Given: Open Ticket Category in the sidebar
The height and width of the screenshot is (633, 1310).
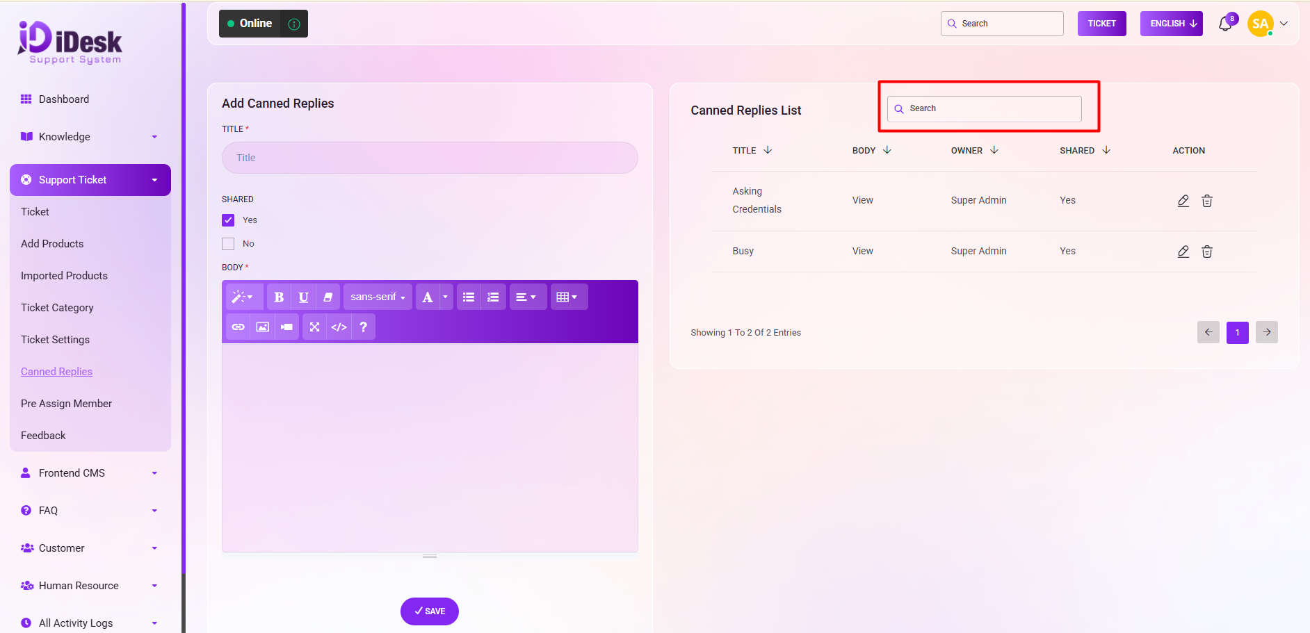Looking at the screenshot, I should 57,308.
